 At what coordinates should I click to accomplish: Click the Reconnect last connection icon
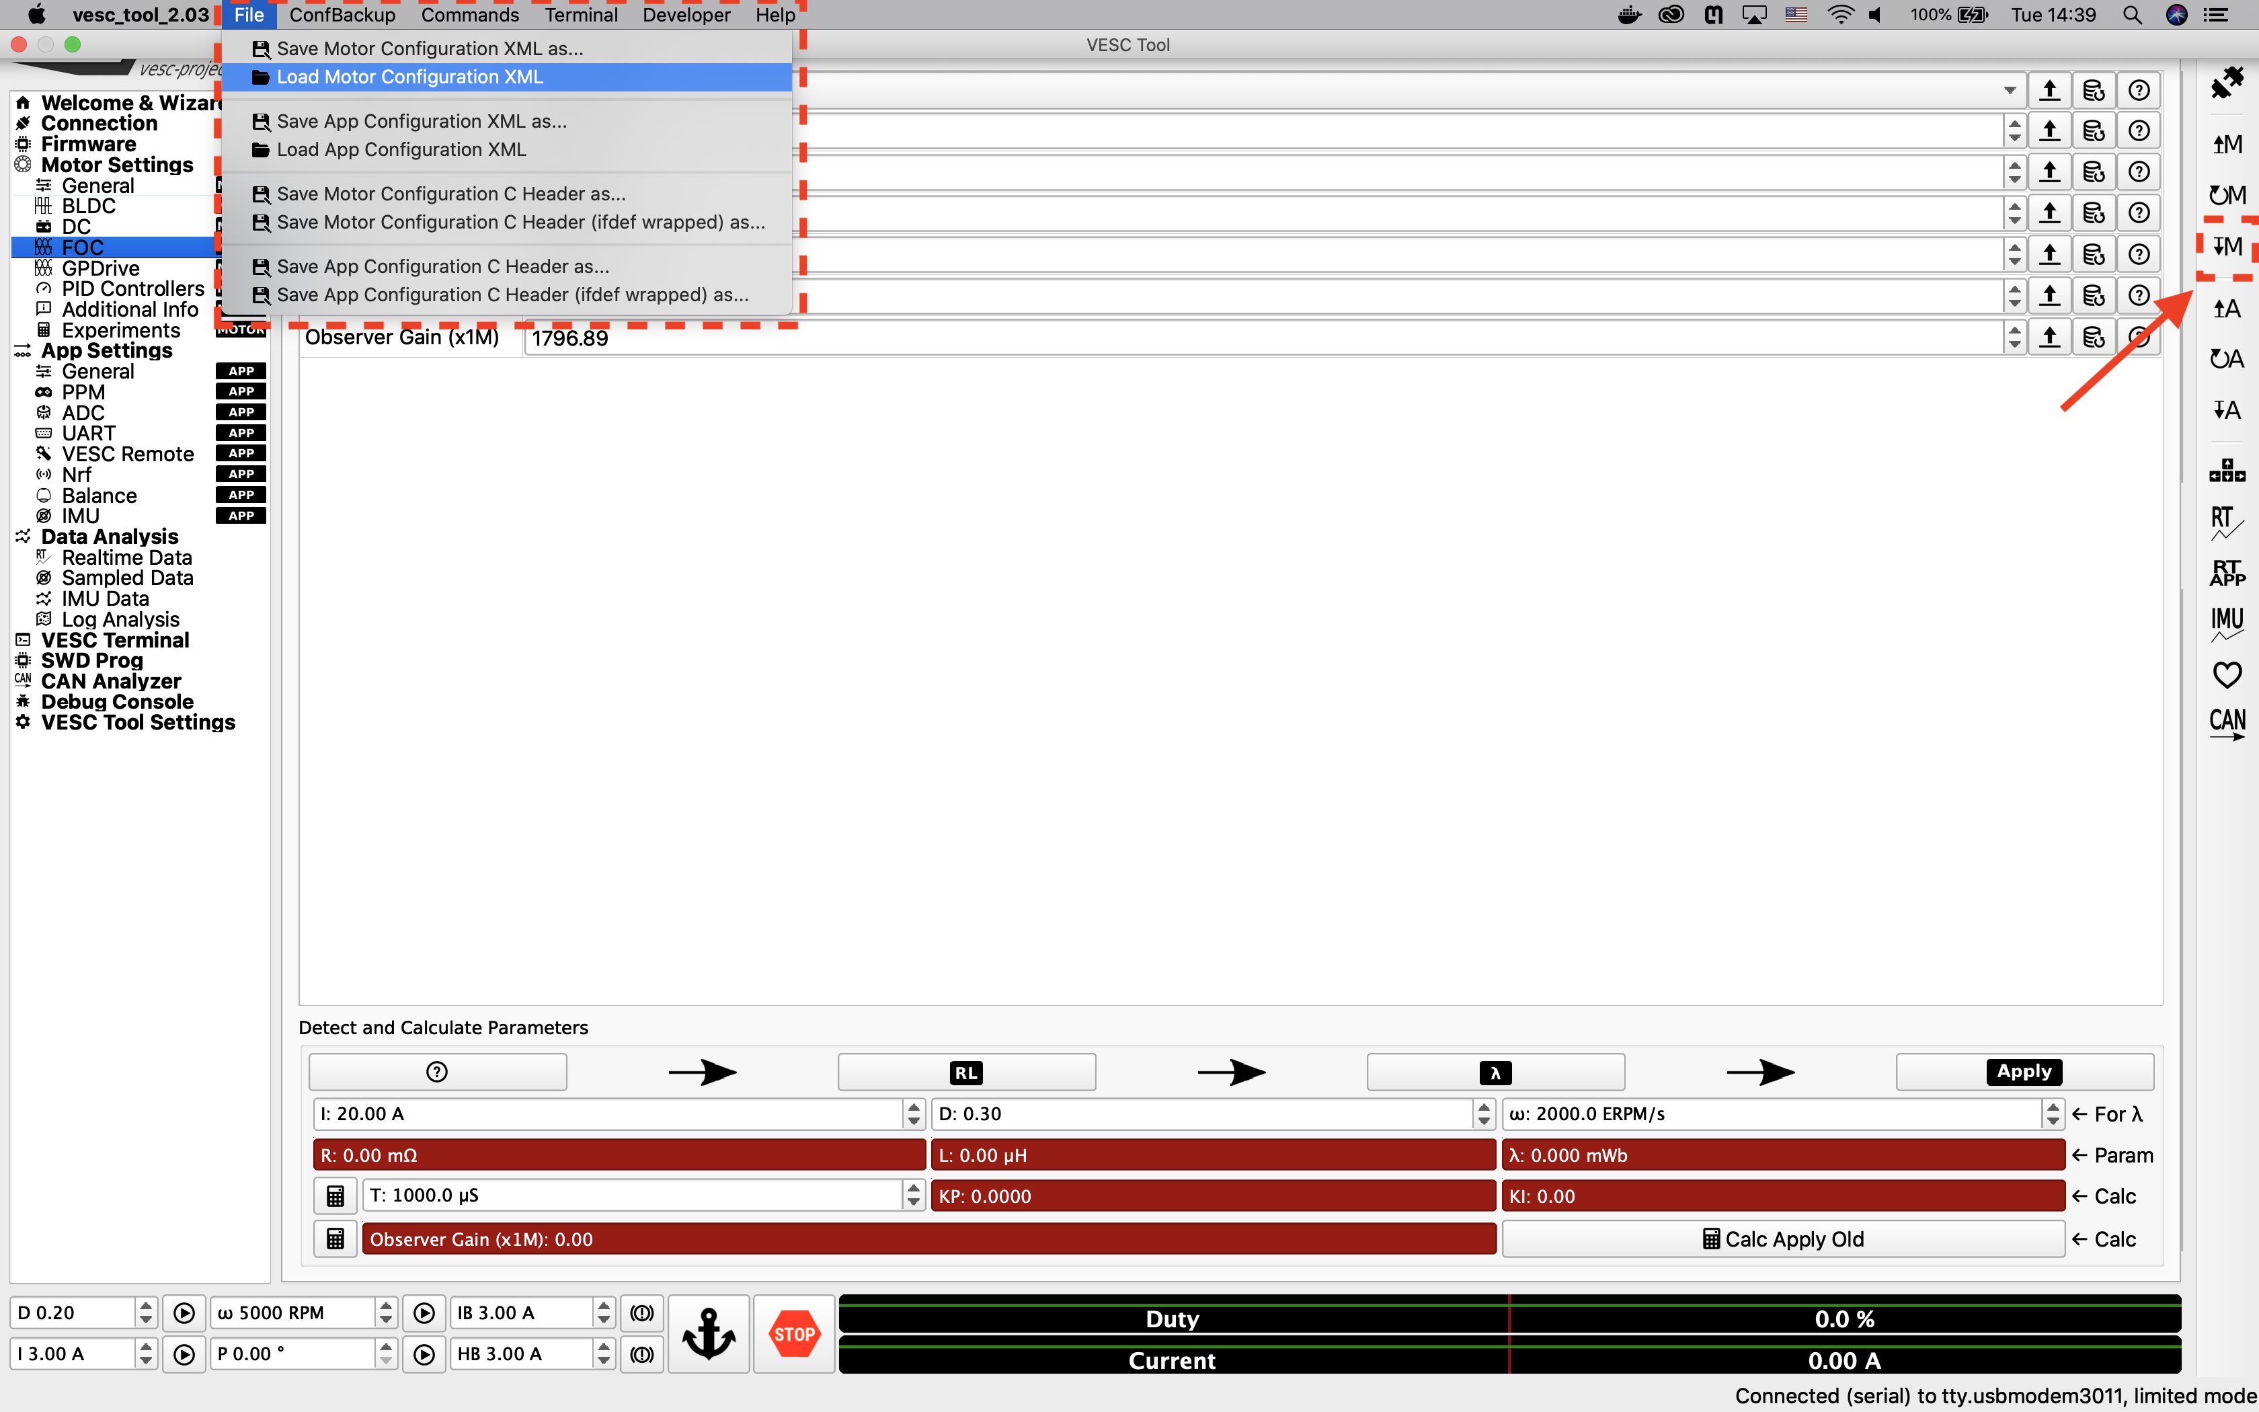point(2227,83)
